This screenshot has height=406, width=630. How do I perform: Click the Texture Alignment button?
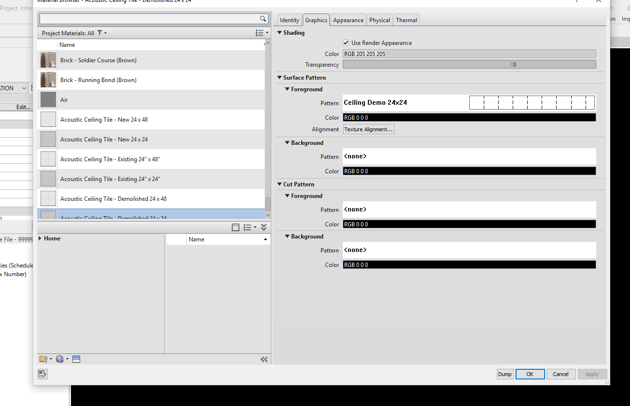368,129
